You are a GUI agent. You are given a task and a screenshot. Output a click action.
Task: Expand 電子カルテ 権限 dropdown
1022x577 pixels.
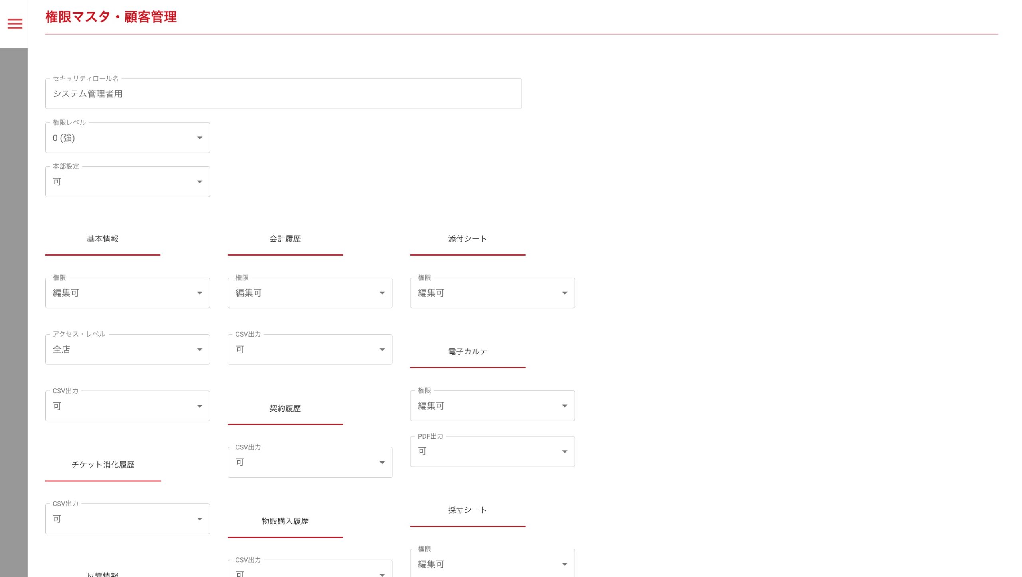point(492,406)
